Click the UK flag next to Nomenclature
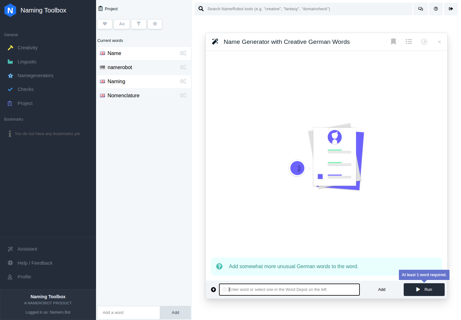Image resolution: width=461 pixels, height=320 pixels. [102, 96]
